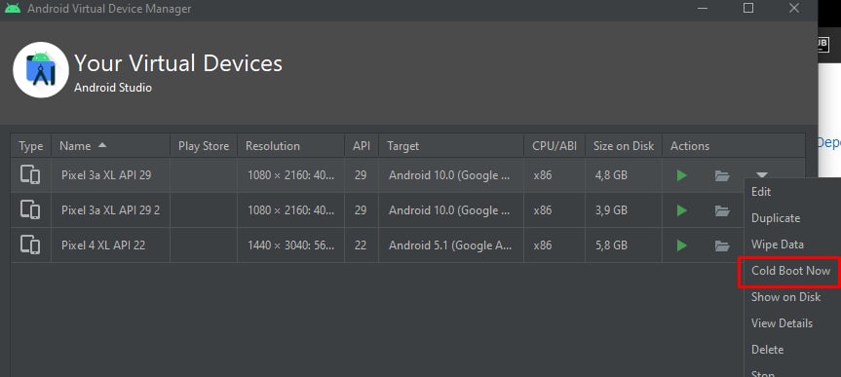Collapse the actions dropdown arrow for first device
Image resolution: width=841 pixels, height=377 pixels.
[x=762, y=174]
